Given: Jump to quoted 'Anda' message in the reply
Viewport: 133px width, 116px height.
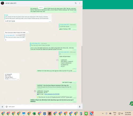Looking at the screenshot, I should pos(28,17).
